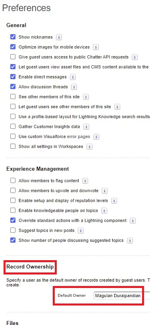
Task: Click the Default Owner input field
Action: point(122,296)
